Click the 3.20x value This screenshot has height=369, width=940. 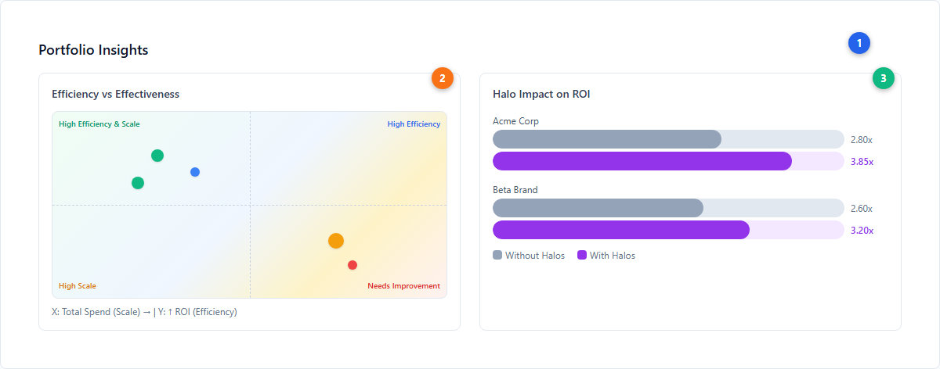pyautogui.click(x=862, y=231)
